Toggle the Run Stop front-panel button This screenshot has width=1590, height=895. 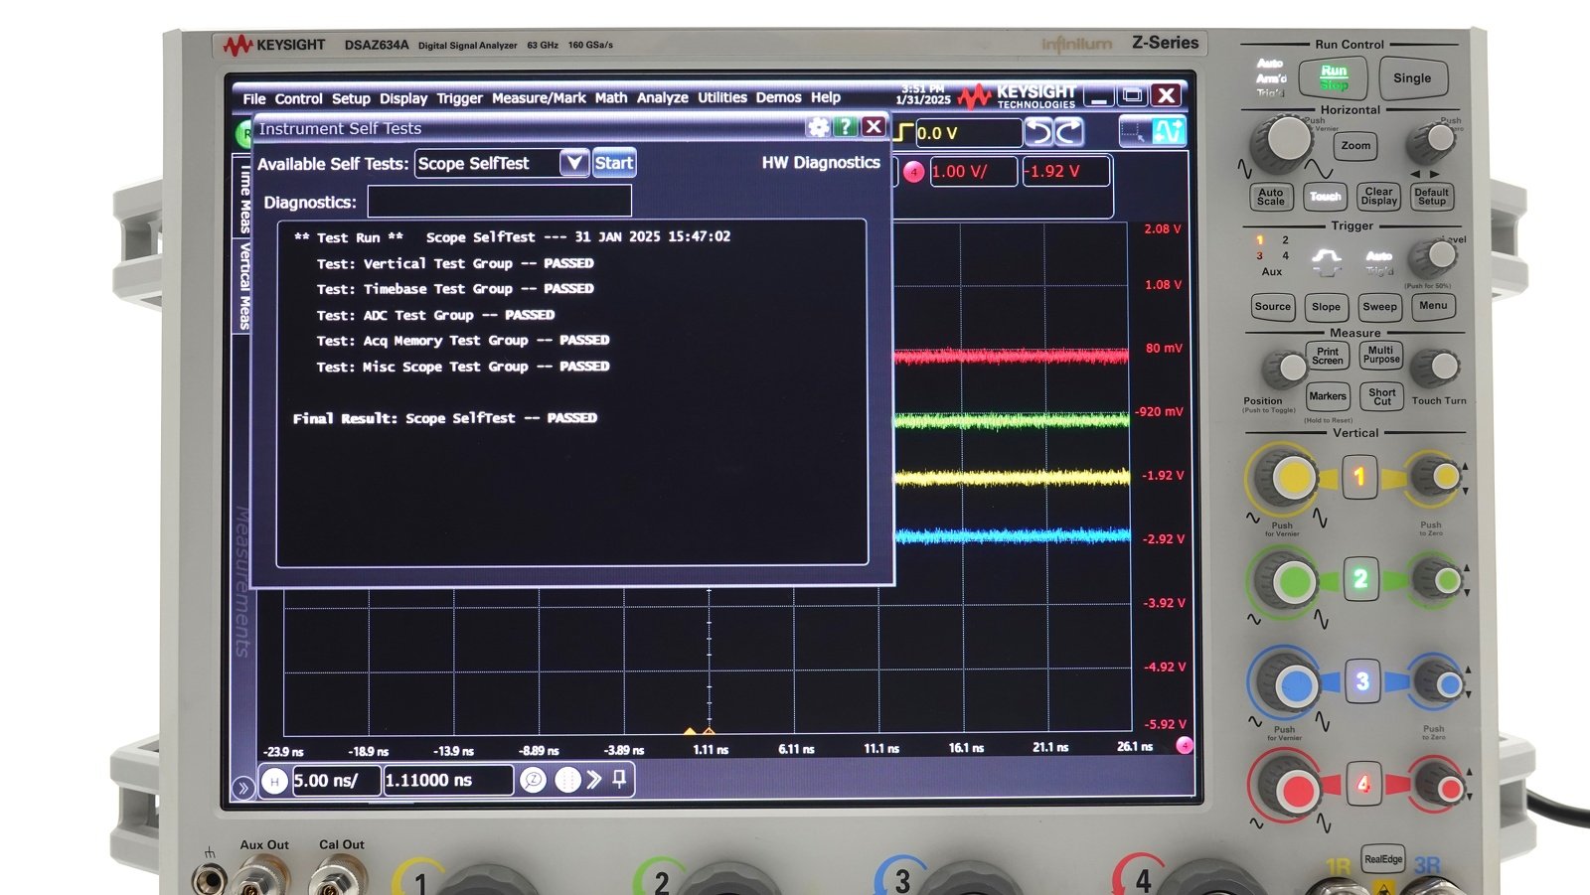pyautogui.click(x=1334, y=77)
